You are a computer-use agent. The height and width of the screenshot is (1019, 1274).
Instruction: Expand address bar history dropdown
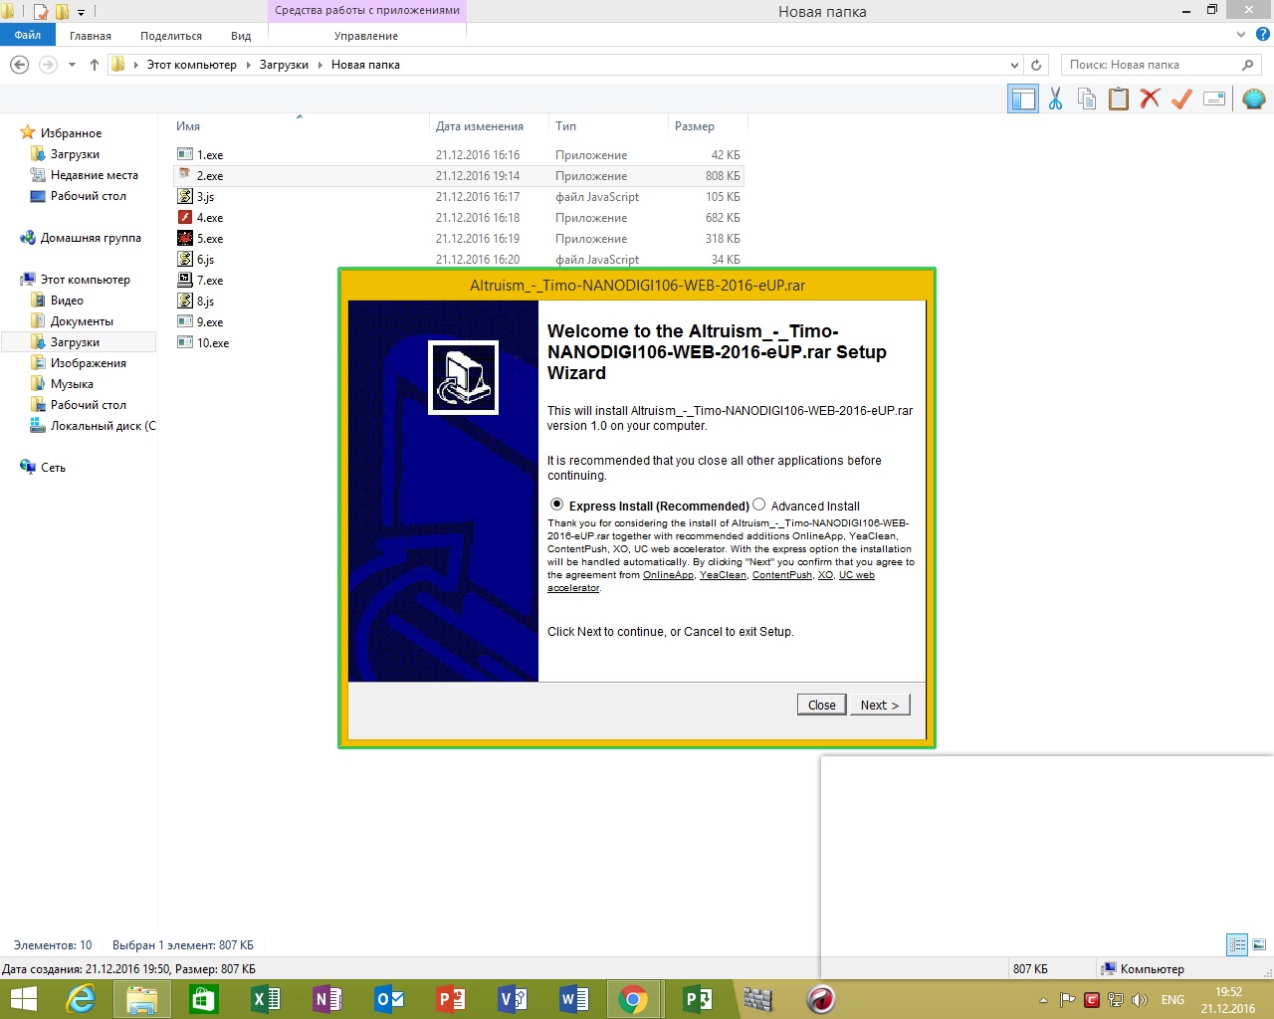coord(1014,65)
